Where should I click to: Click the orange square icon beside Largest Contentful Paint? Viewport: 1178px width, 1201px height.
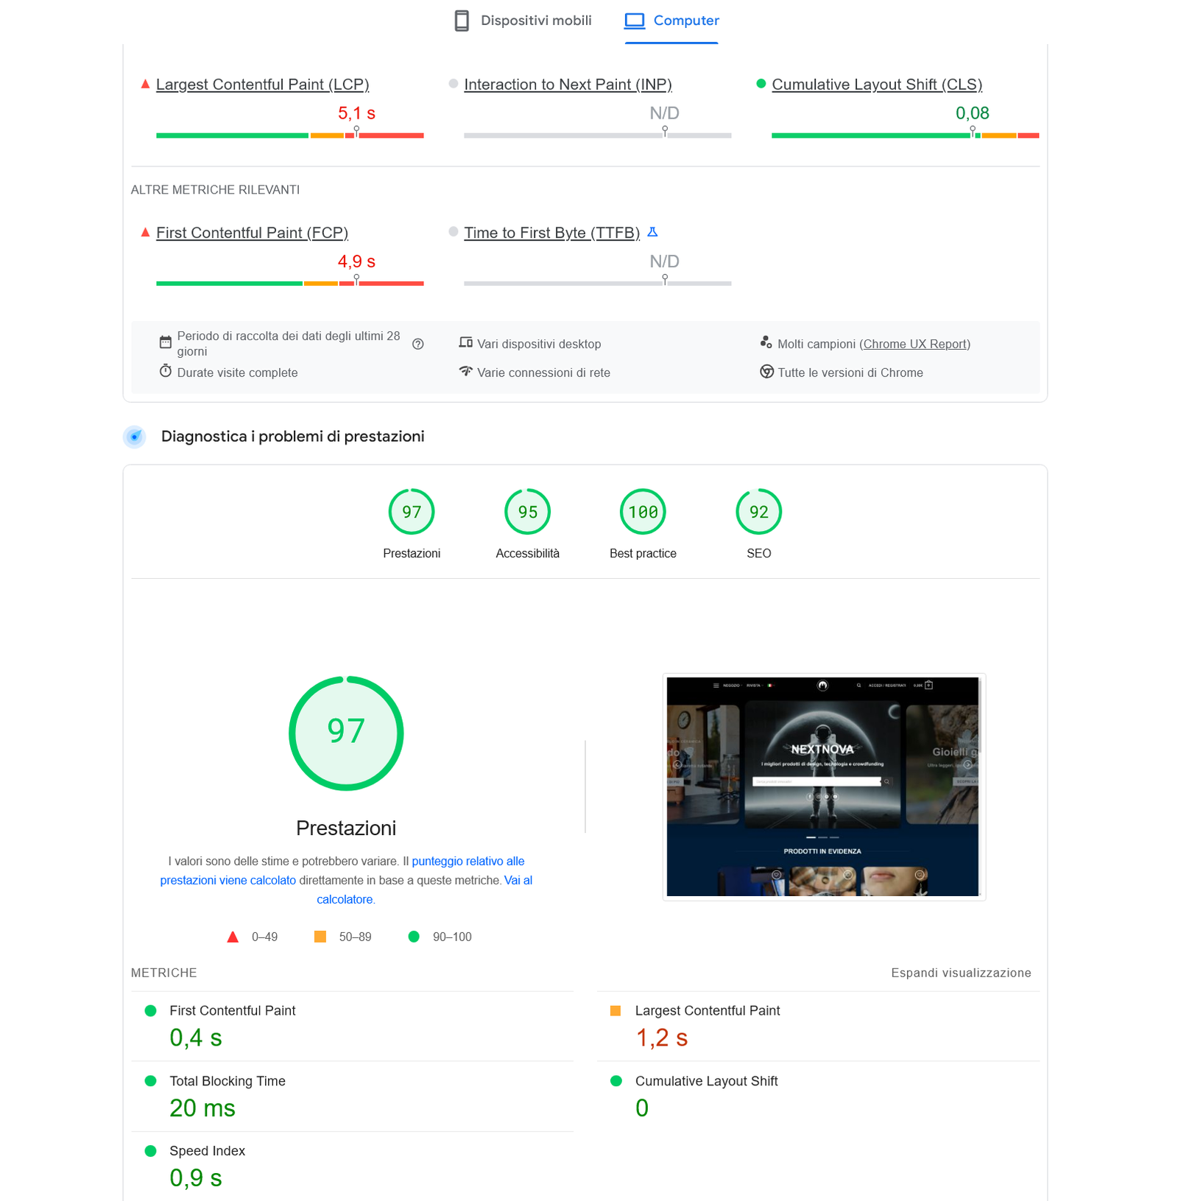coord(616,1011)
